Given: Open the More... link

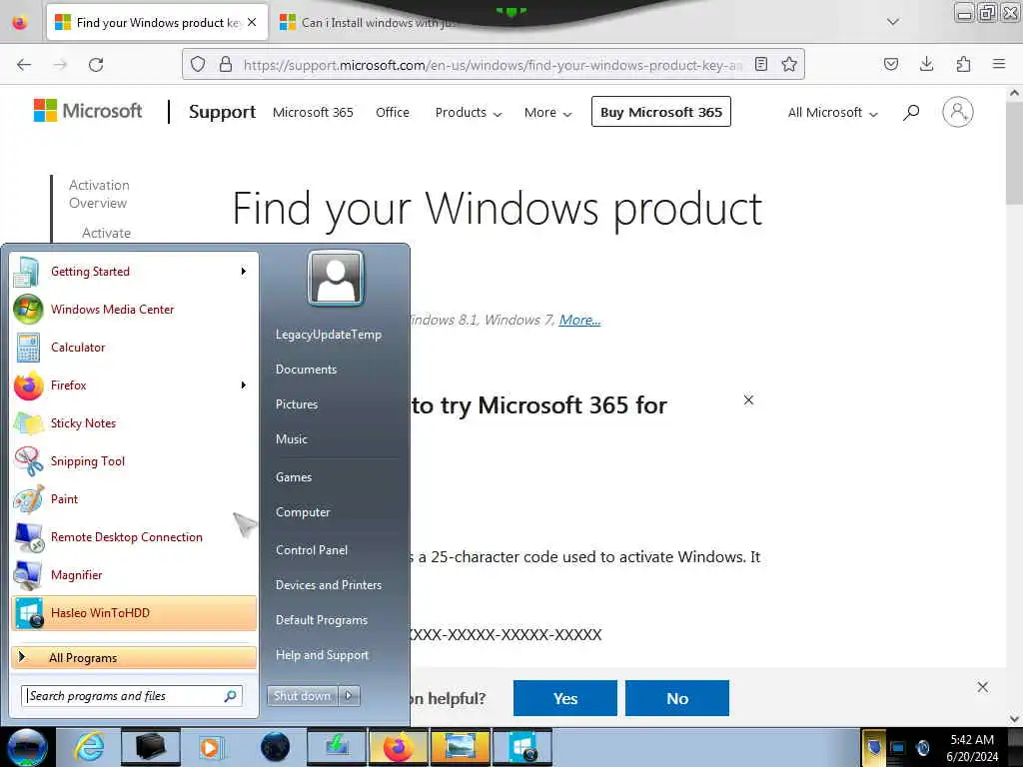Looking at the screenshot, I should click(580, 321).
